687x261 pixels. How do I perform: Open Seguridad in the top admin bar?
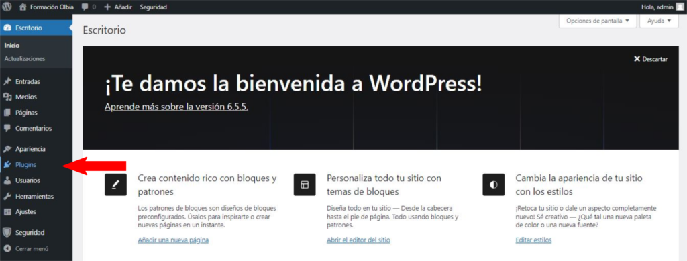[x=154, y=7]
